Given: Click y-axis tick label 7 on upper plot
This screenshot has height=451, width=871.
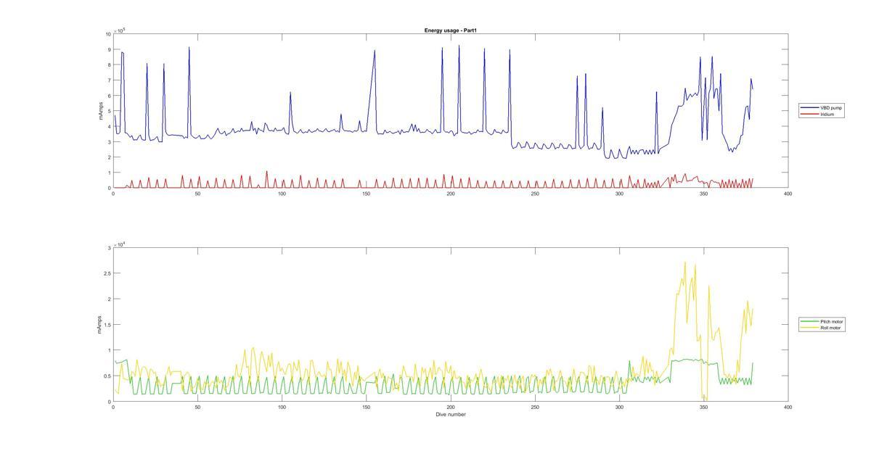Looking at the screenshot, I should pos(109,80).
